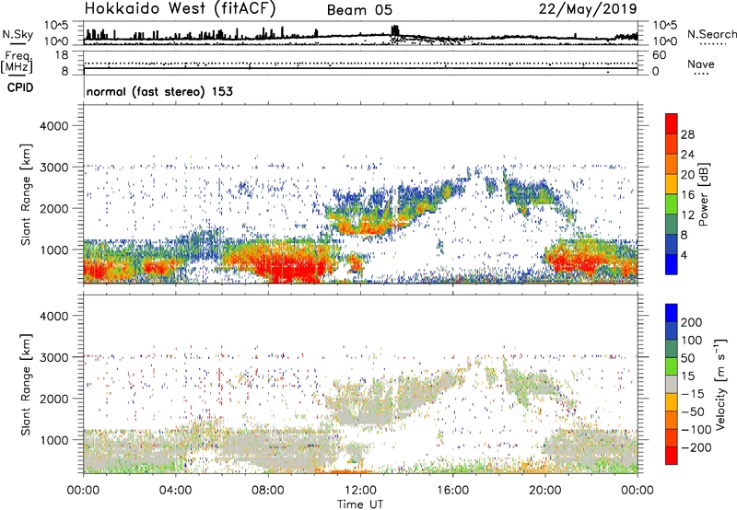Select the "Beam 05" header label

(x=359, y=10)
